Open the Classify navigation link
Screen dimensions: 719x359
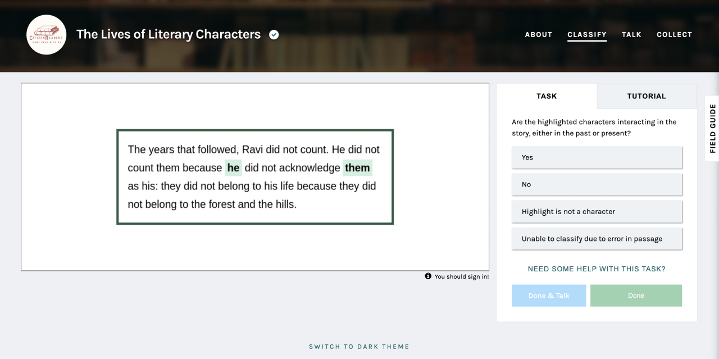pyautogui.click(x=587, y=34)
